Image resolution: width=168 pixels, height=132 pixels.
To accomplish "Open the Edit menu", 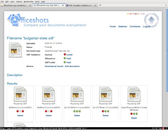I will click(x=7, y=2).
